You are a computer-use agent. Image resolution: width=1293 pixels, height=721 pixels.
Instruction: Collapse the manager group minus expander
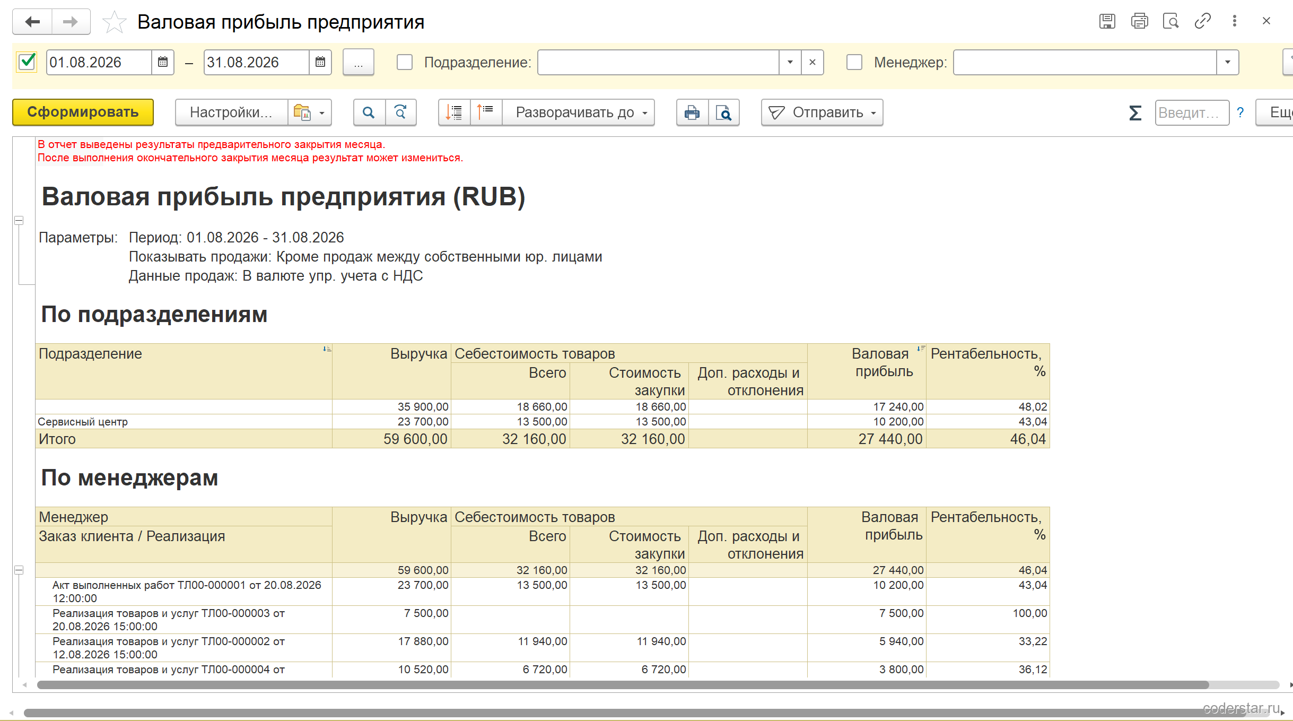[x=19, y=570]
